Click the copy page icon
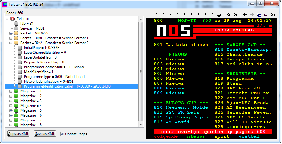Image resolution: width=282 pixels, height=144 pixels. pyautogui.click(x=259, y=15)
